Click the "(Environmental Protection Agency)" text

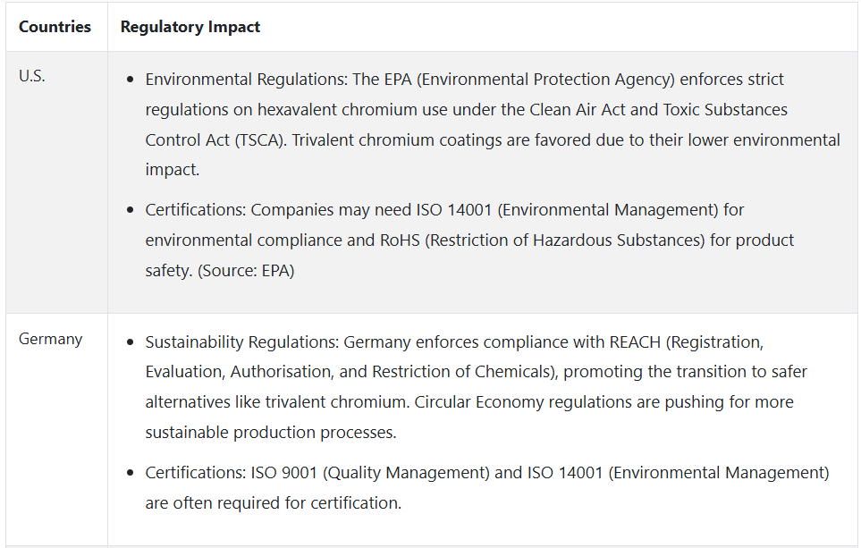tap(546, 80)
